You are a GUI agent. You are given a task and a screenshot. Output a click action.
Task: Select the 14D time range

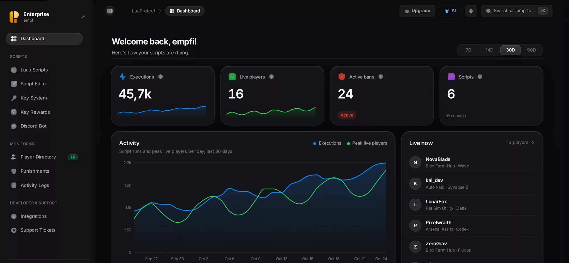[x=489, y=50]
